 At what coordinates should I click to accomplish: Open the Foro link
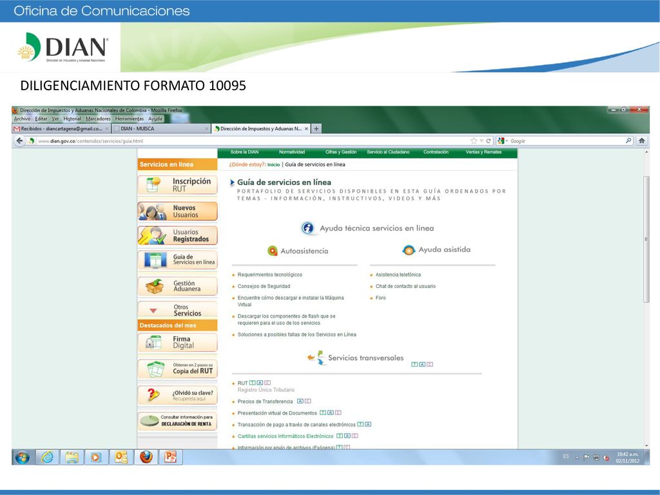(380, 298)
